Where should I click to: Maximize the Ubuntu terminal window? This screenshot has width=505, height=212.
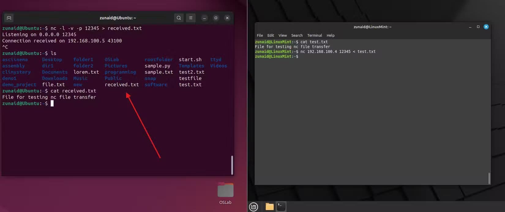point(216,18)
